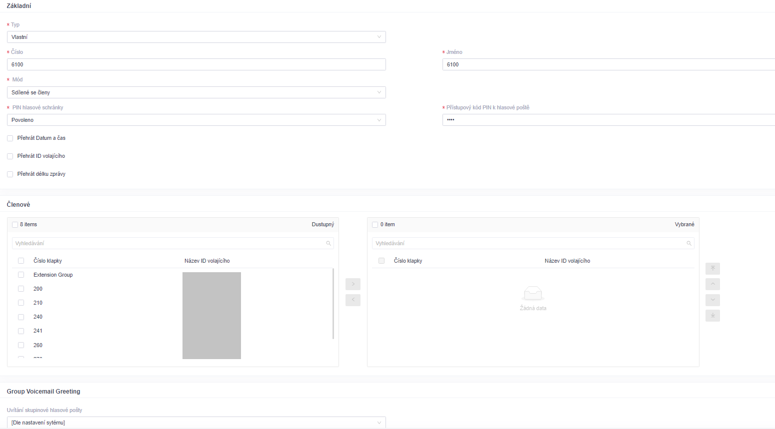Check extension 240 checkbox
This screenshot has width=775, height=429.
(x=21, y=317)
